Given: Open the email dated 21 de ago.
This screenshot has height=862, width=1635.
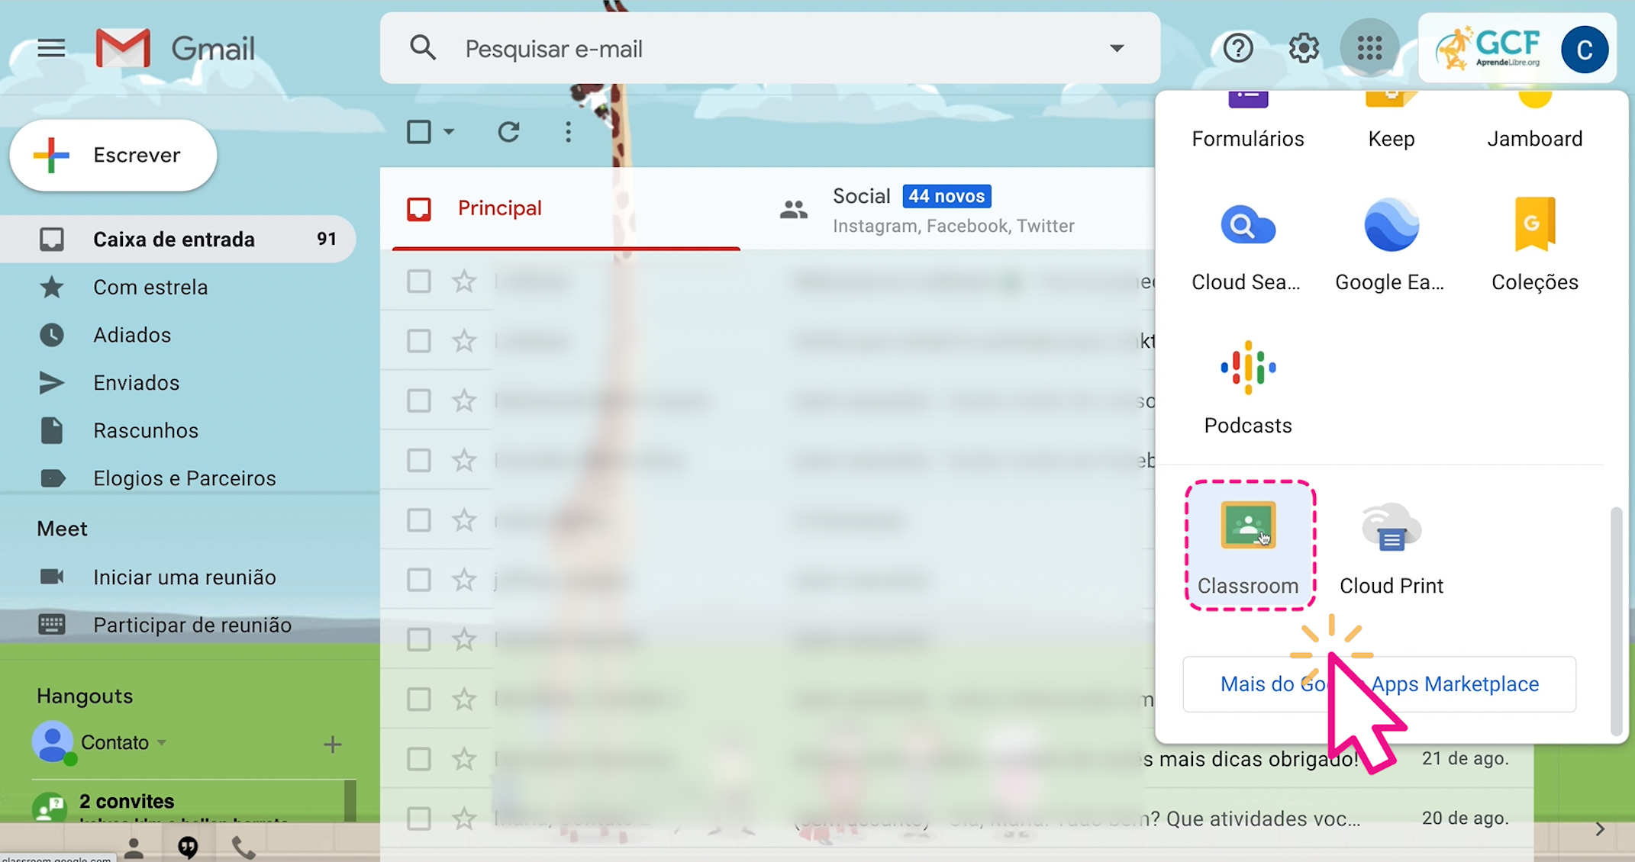Looking at the screenshot, I should pos(956,759).
